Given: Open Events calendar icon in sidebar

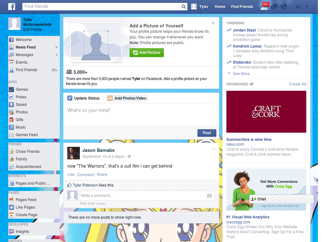Looking at the screenshot, I should pyautogui.click(x=11, y=62).
